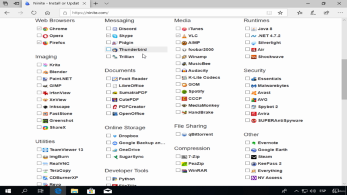Open reading view icon
Viewport: 347px width, 195px height.
[269, 13]
